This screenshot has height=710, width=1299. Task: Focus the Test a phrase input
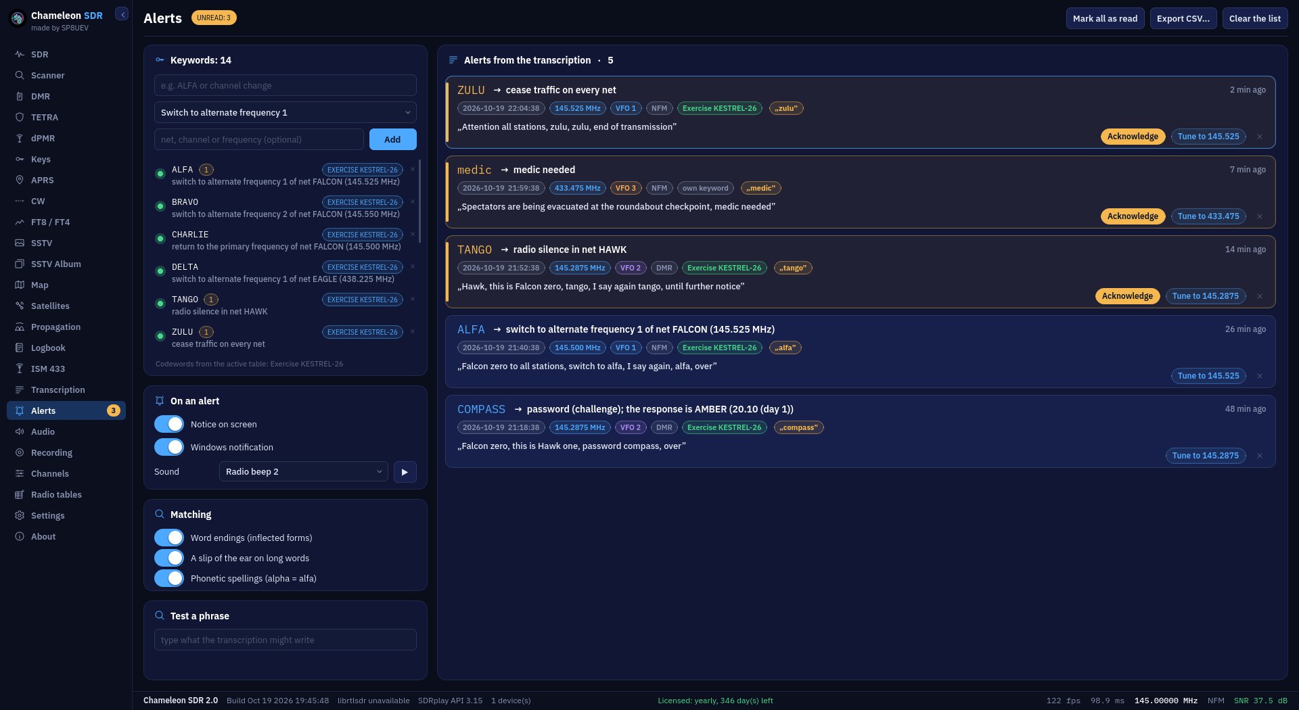point(286,640)
